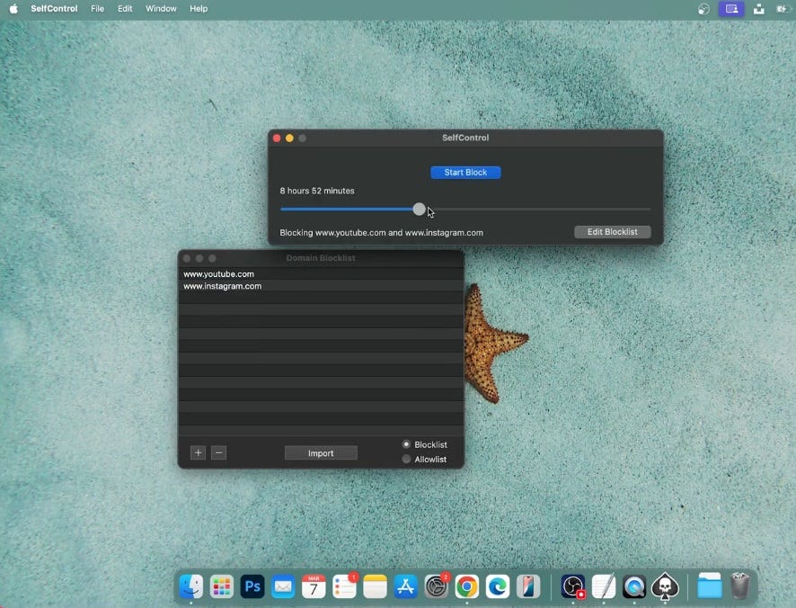Launch Google Chrome from dock
This screenshot has width=796, height=608.
[467, 586]
